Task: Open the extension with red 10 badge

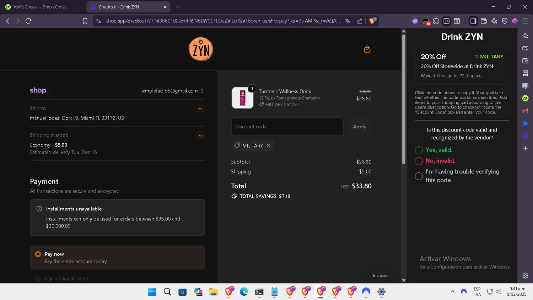Action: click(426, 21)
